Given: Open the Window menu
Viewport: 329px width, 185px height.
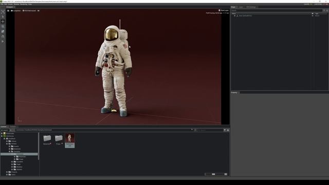Looking at the screenshot, I should click(16, 4).
